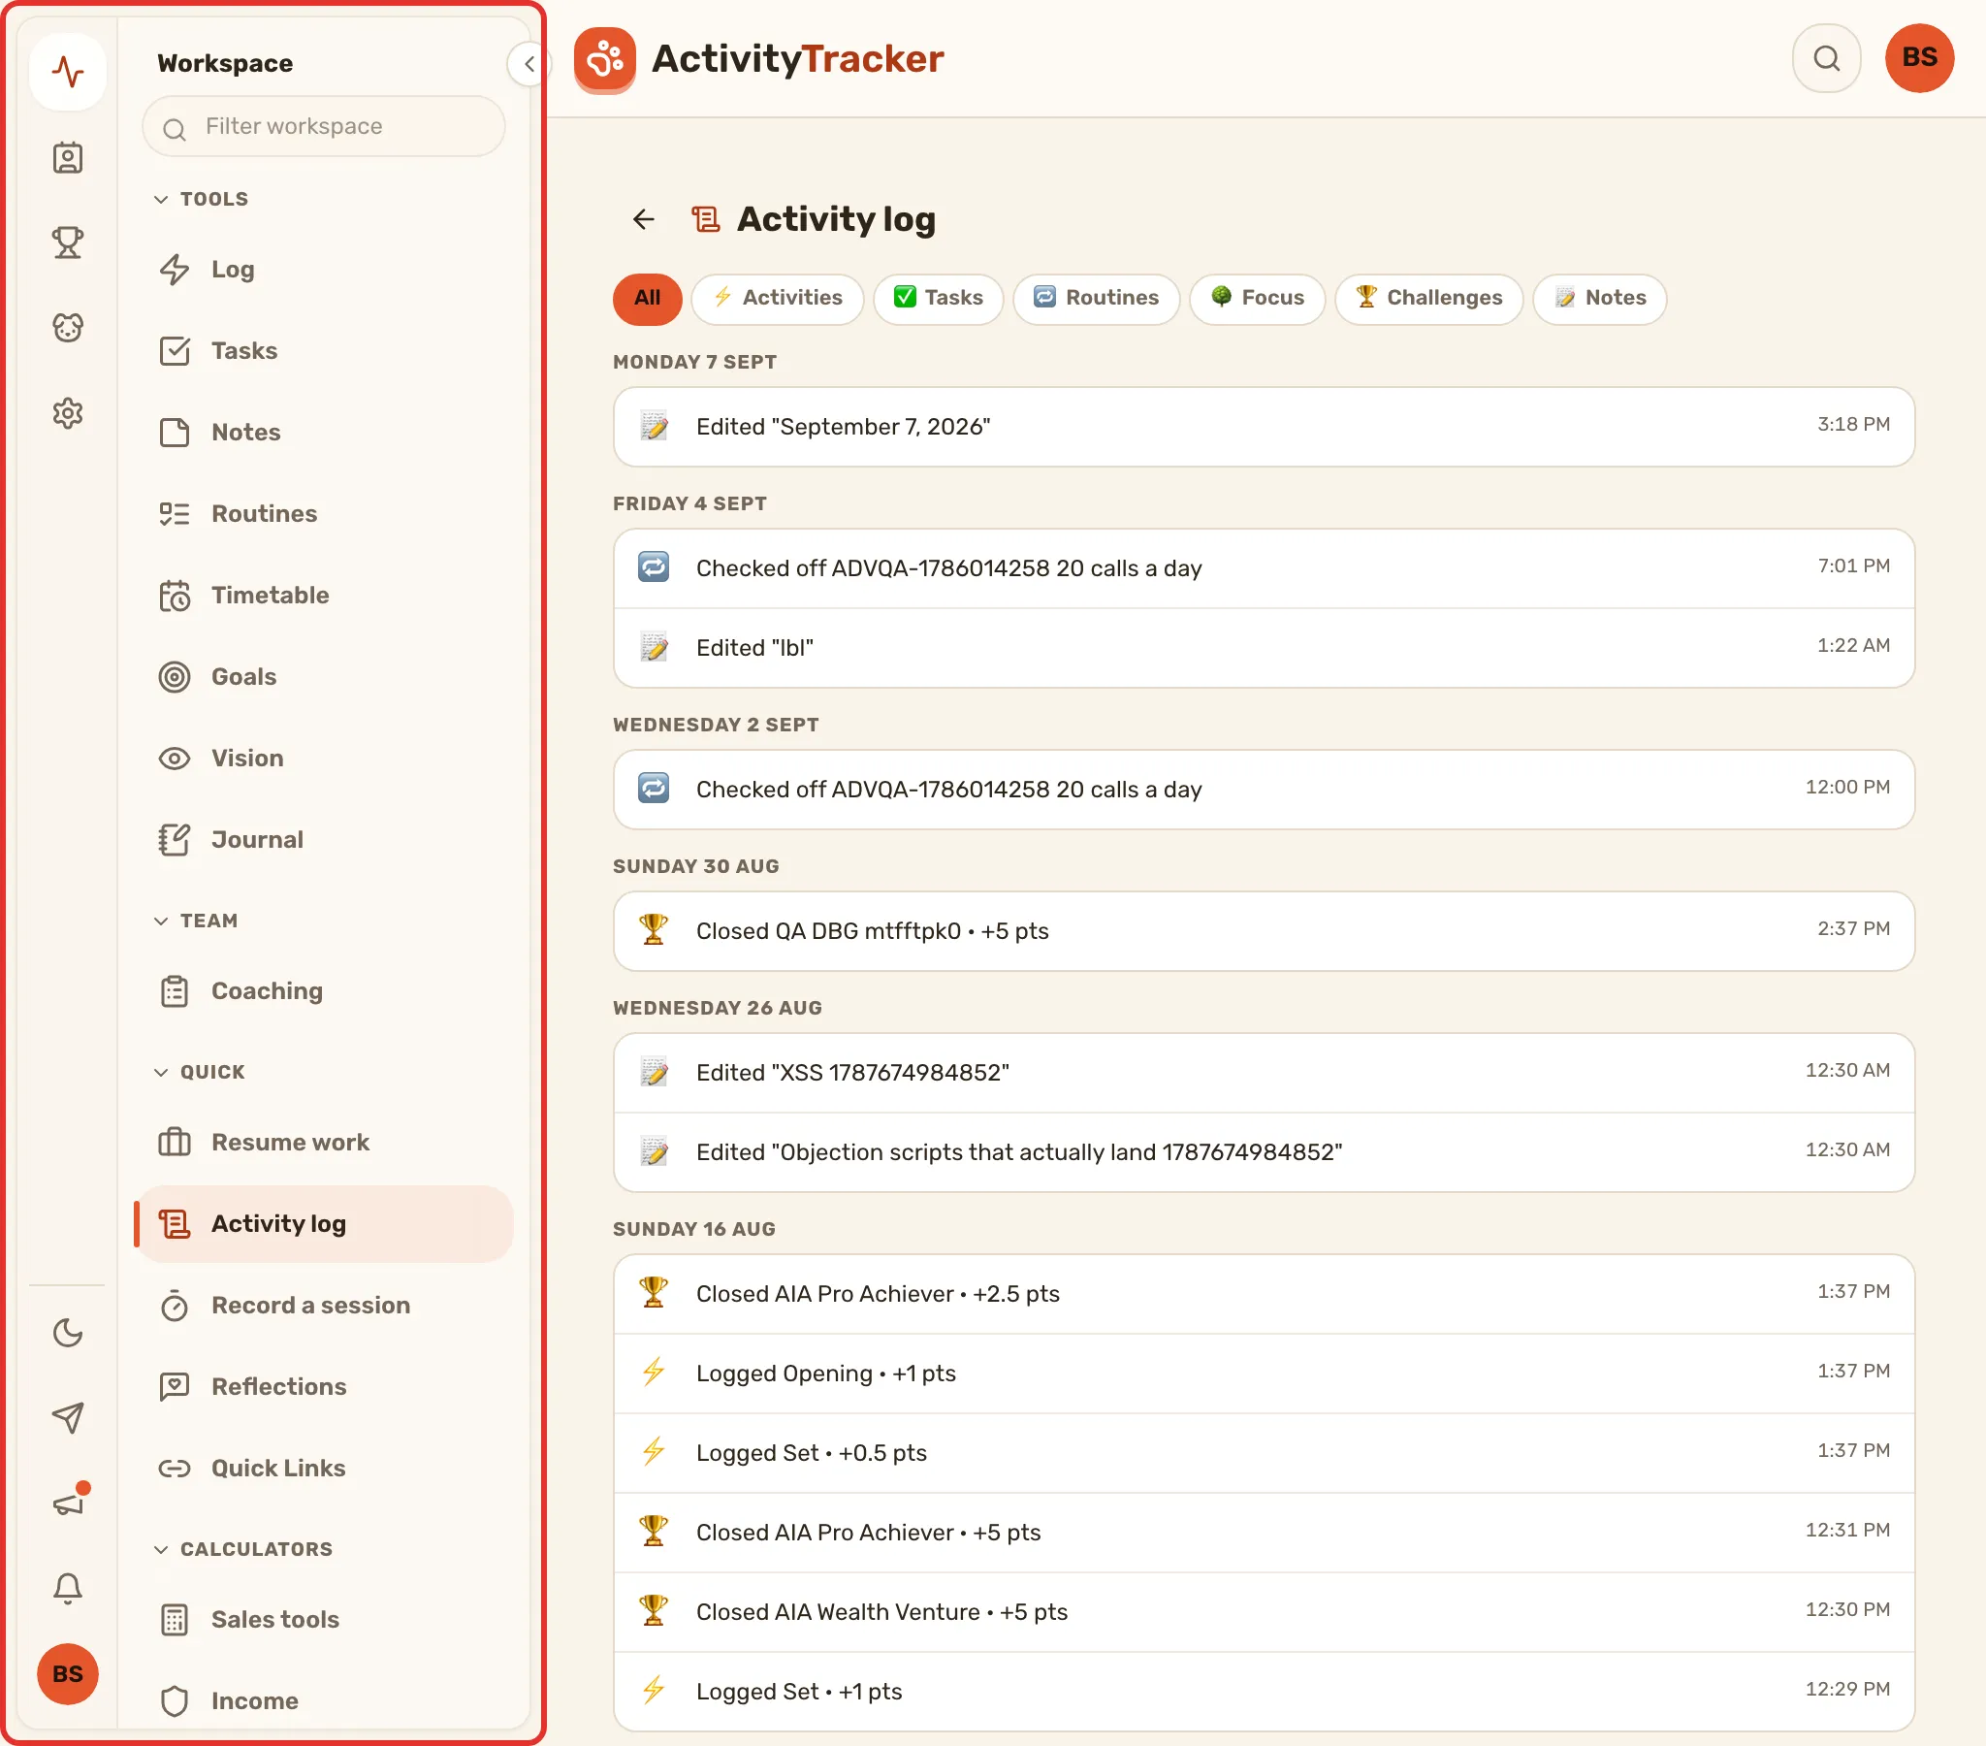Viewport: 1986px width, 1746px height.
Task: Focus the Filter workspace input
Action: 324,126
